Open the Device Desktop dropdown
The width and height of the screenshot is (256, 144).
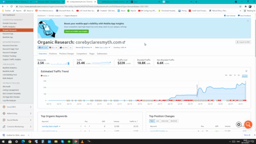[87, 48]
